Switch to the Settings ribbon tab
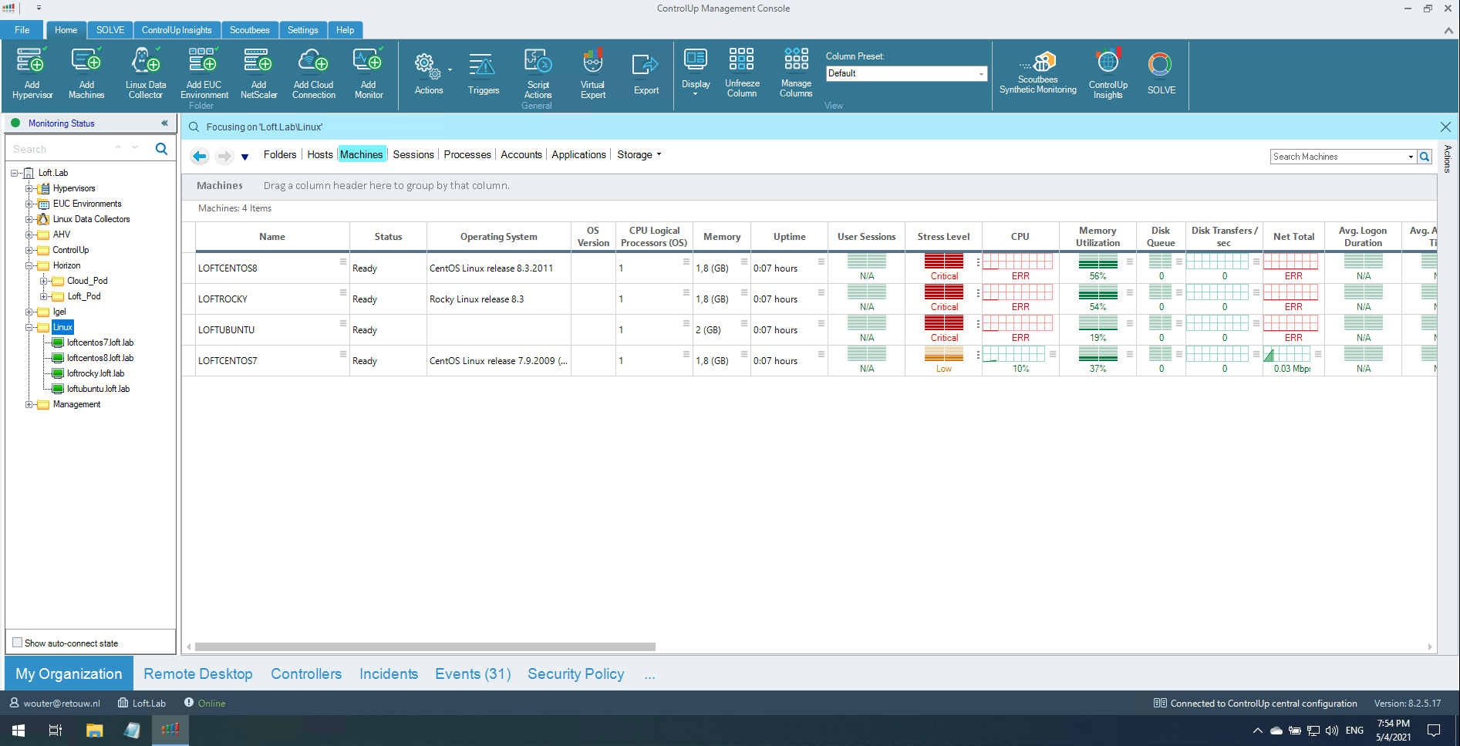The width and height of the screenshot is (1460, 746). pos(302,30)
